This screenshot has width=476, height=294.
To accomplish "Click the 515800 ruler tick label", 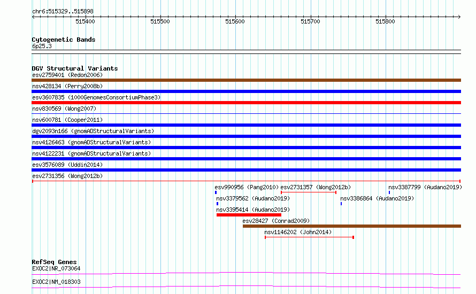I will click(x=385, y=21).
